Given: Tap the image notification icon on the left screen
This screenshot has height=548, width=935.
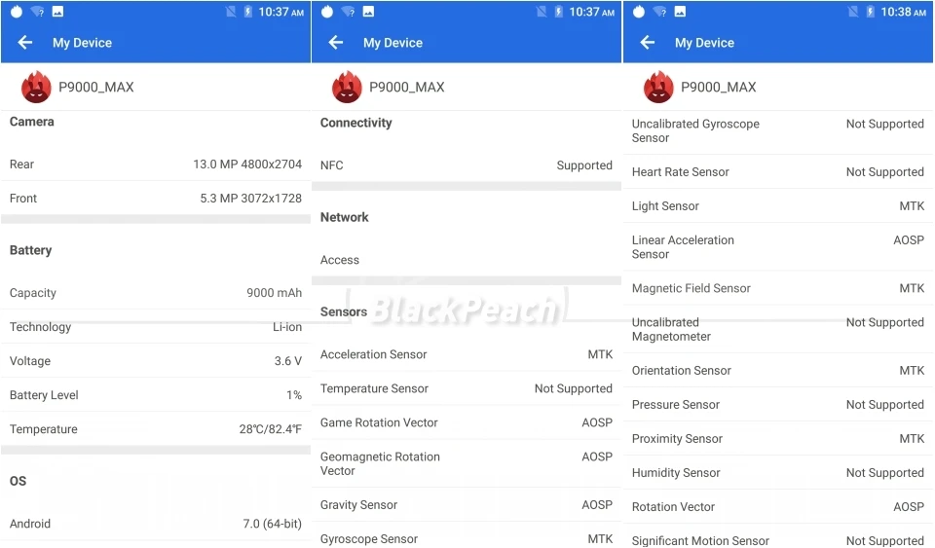Looking at the screenshot, I should coord(57,12).
